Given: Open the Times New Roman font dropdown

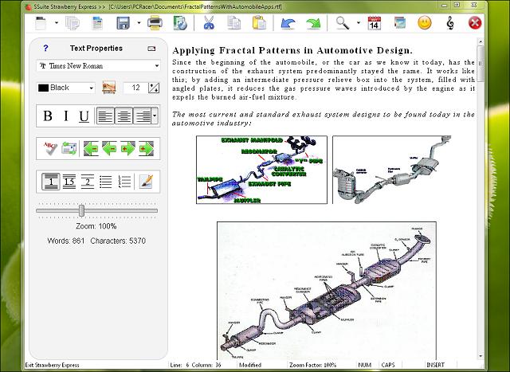Looking at the screenshot, I should 98,65.
